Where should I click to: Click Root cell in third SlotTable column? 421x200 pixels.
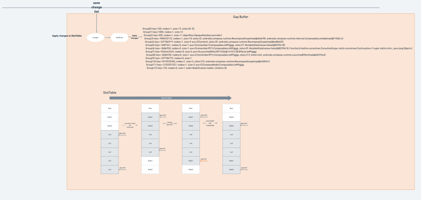pyautogui.click(x=191, y=108)
